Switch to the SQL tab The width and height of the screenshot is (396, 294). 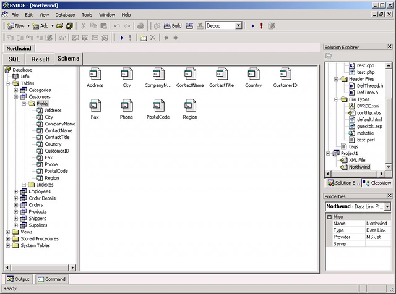(14, 59)
